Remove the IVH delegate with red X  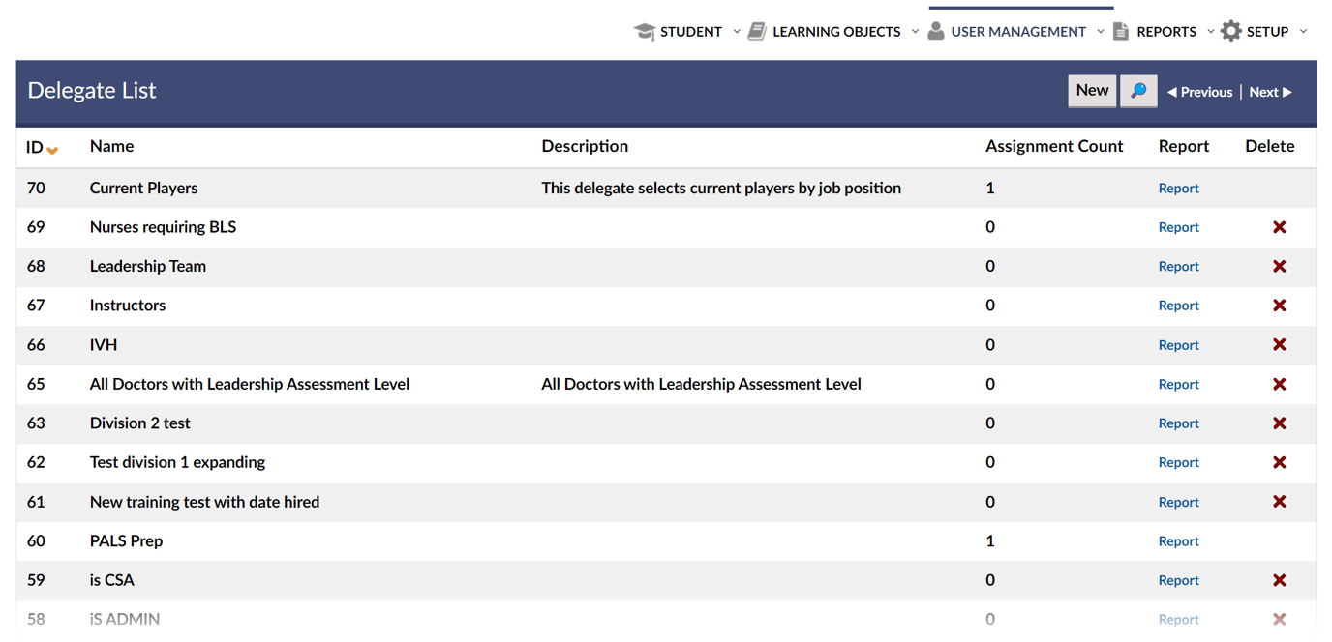tap(1279, 345)
